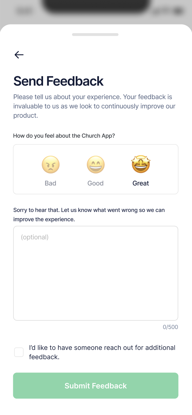The image size is (192, 415).
Task: Enable the reach-out checkbox
Action: [x=19, y=352]
